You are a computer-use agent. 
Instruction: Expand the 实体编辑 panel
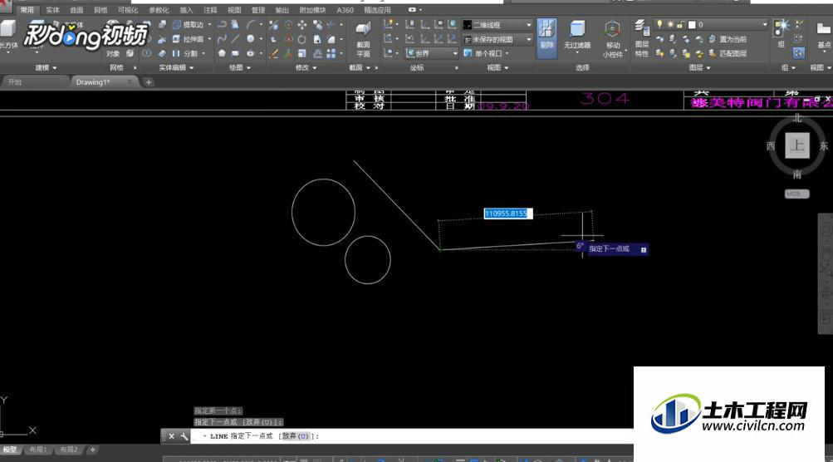point(176,67)
